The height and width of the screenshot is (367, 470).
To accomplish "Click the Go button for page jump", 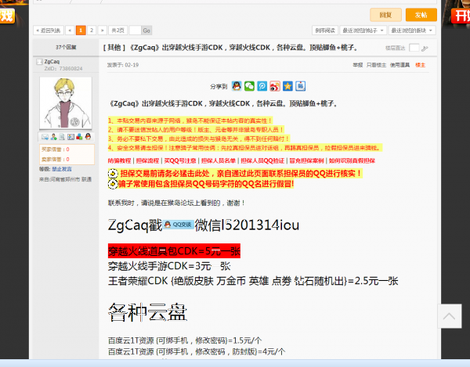I will [x=146, y=31].
